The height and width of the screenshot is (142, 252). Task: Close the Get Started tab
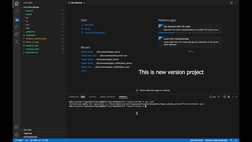tap(84, 3)
